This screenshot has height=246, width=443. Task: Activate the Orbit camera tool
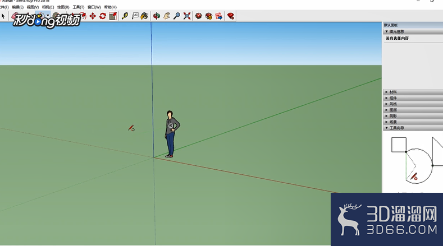(157, 16)
